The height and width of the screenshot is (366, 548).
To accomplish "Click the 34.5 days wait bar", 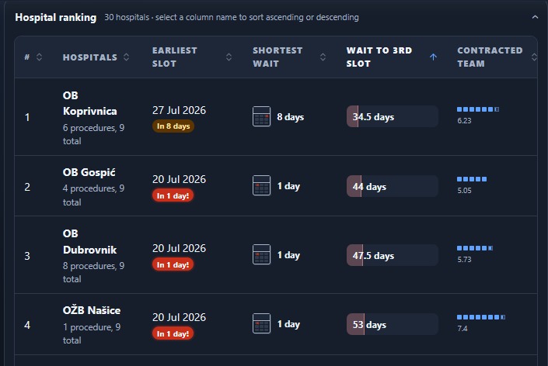I will click(392, 116).
